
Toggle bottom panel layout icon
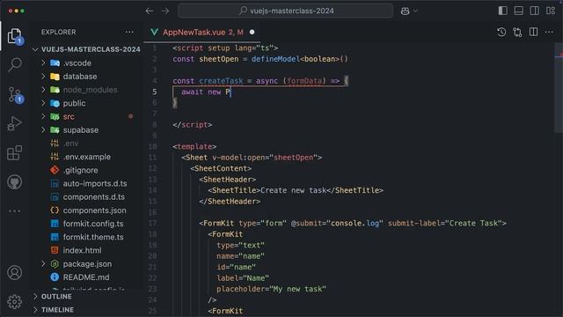(518, 11)
